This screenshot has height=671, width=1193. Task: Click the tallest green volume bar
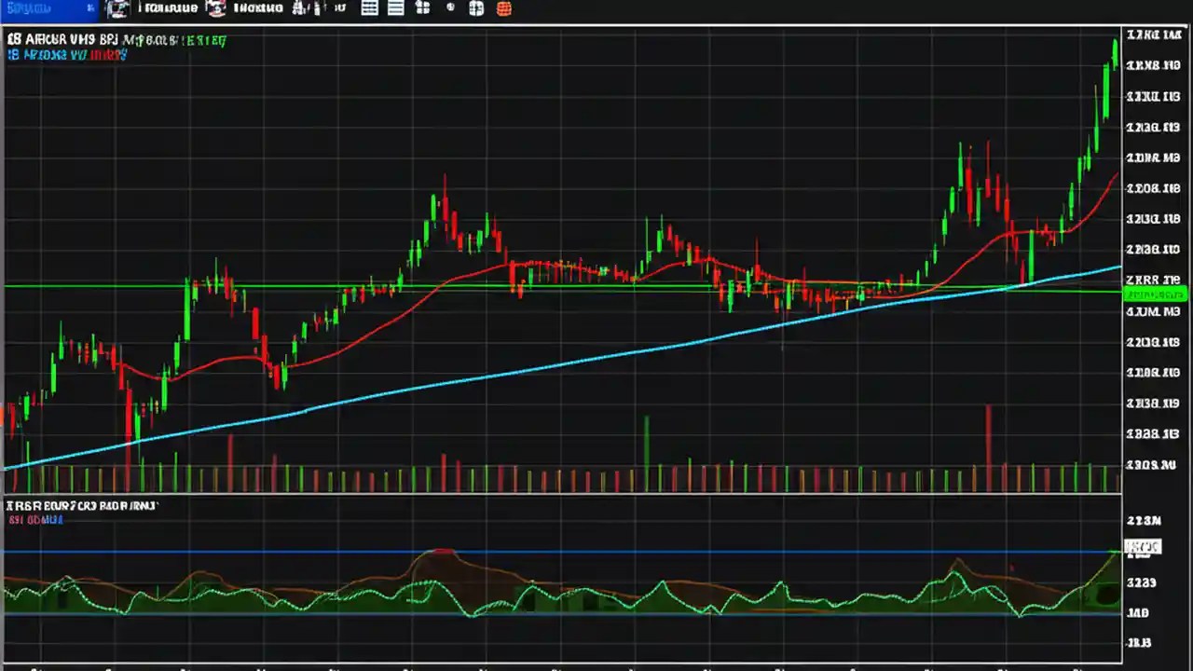pyautogui.click(x=646, y=447)
